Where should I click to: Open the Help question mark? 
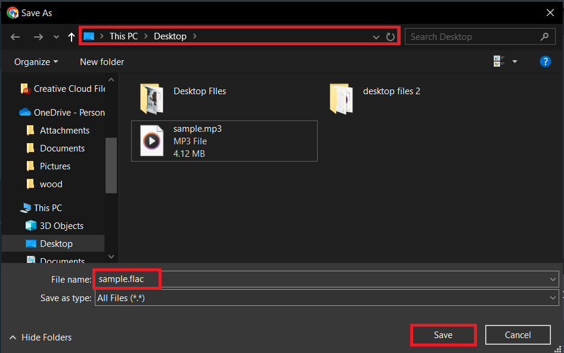(x=546, y=61)
